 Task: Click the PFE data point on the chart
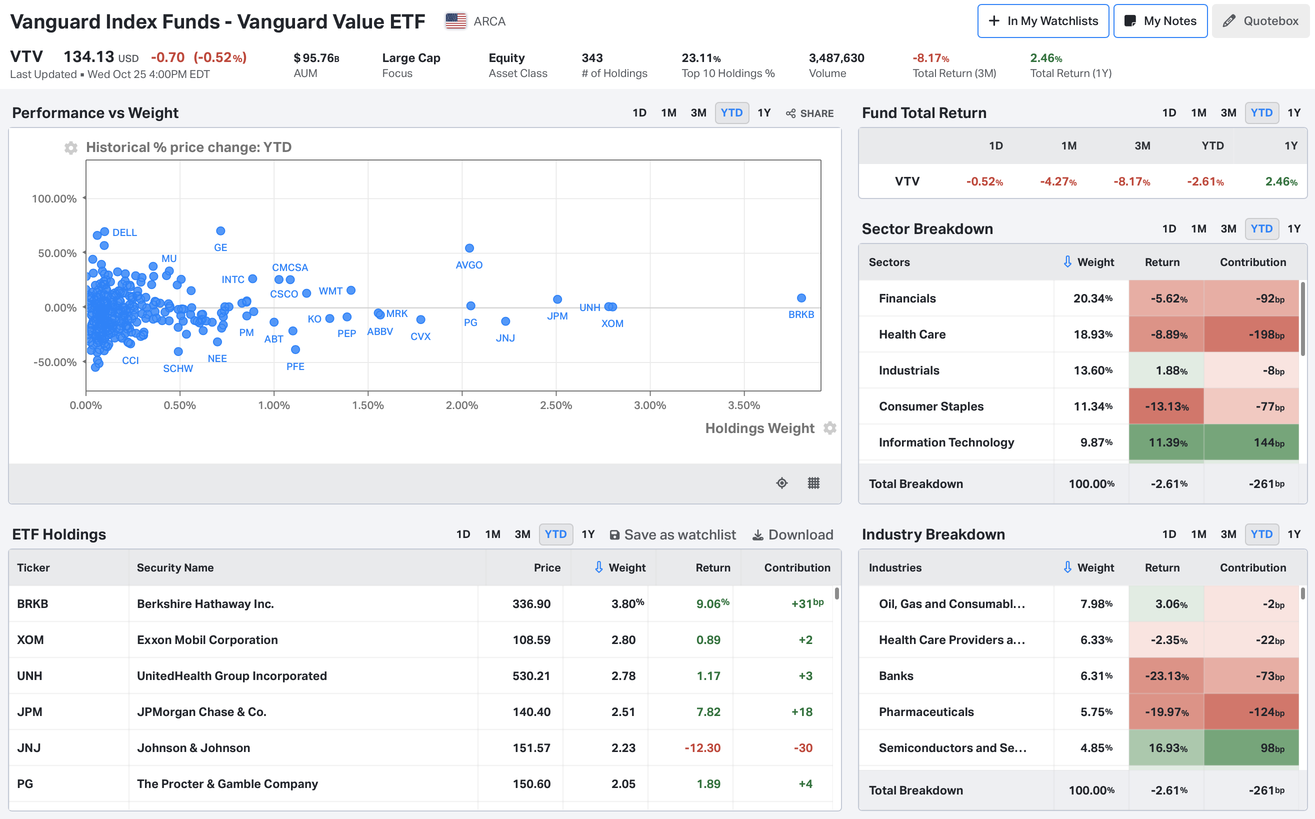tap(295, 349)
